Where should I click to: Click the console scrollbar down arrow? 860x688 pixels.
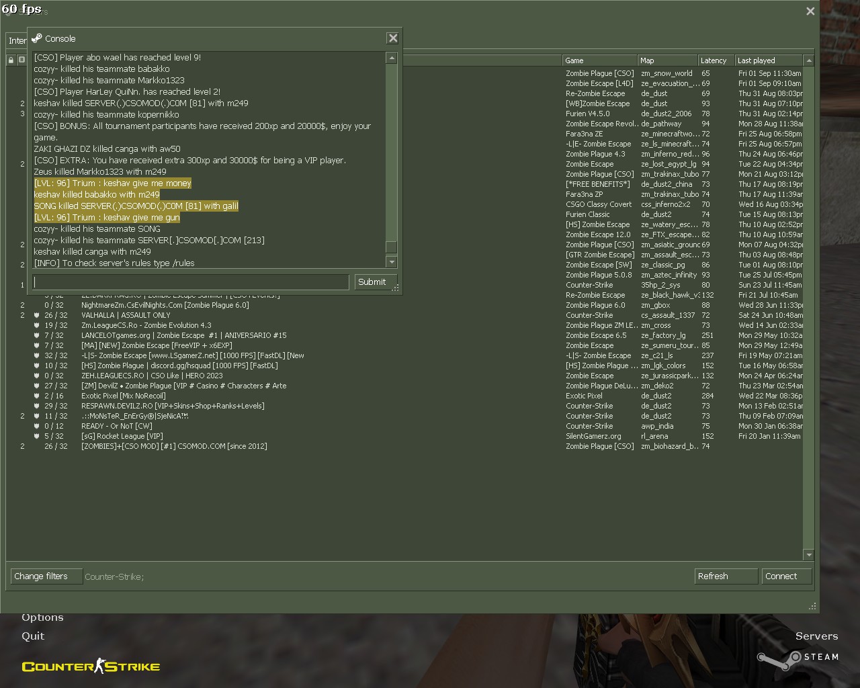tap(391, 261)
